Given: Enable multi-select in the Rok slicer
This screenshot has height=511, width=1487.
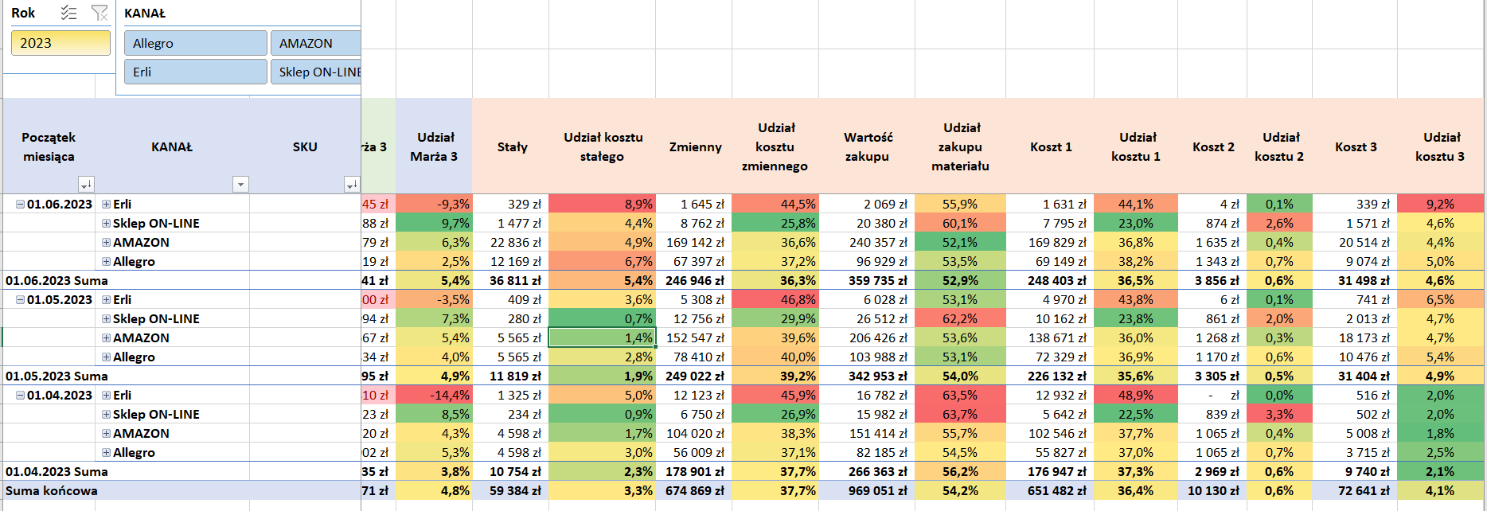Looking at the screenshot, I should click(69, 13).
